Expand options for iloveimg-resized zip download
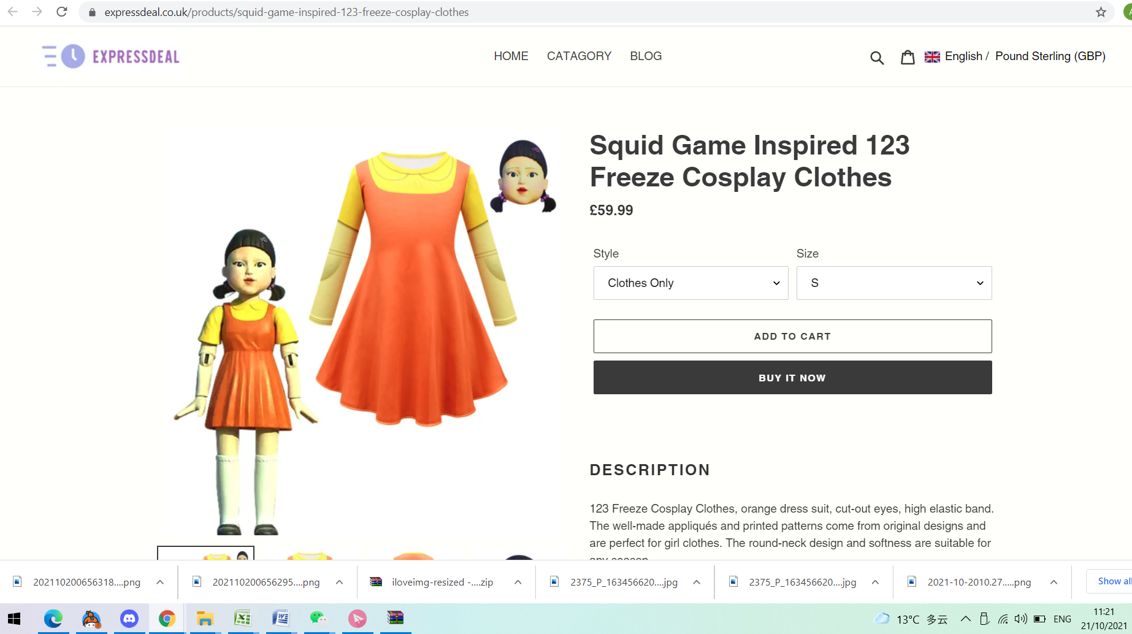This screenshot has height=634, width=1132. 518,582
